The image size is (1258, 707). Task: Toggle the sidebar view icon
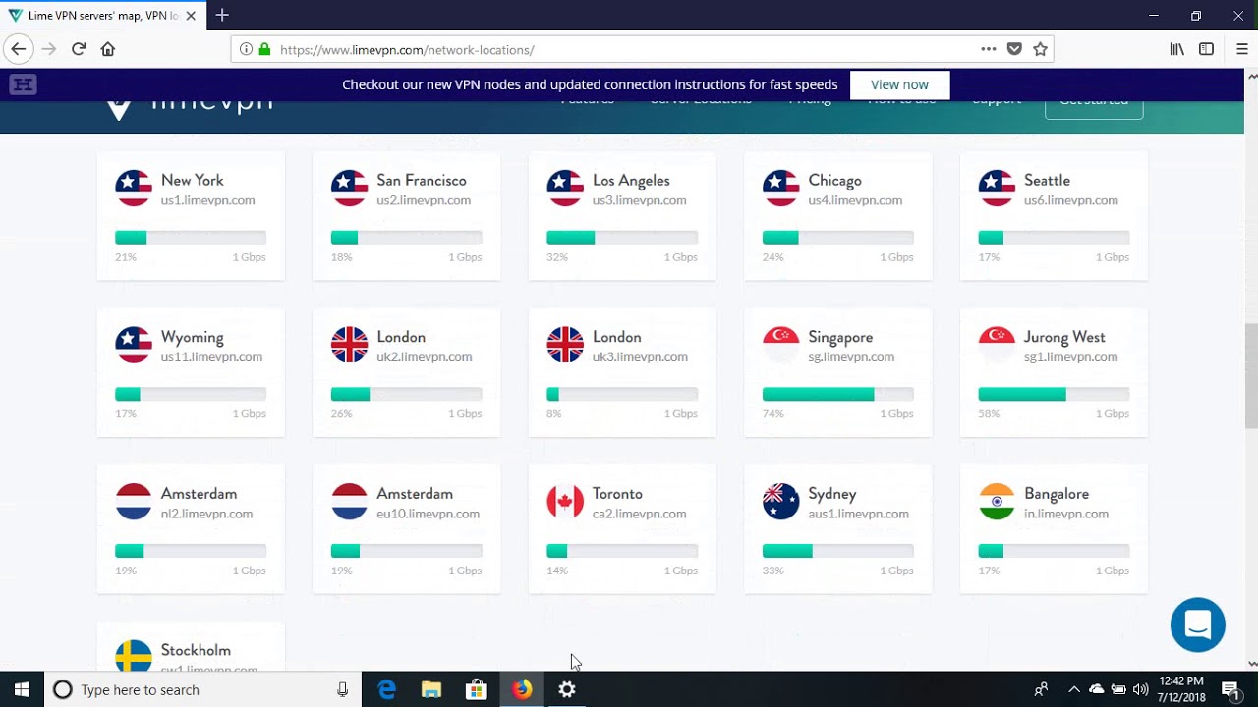[1206, 49]
